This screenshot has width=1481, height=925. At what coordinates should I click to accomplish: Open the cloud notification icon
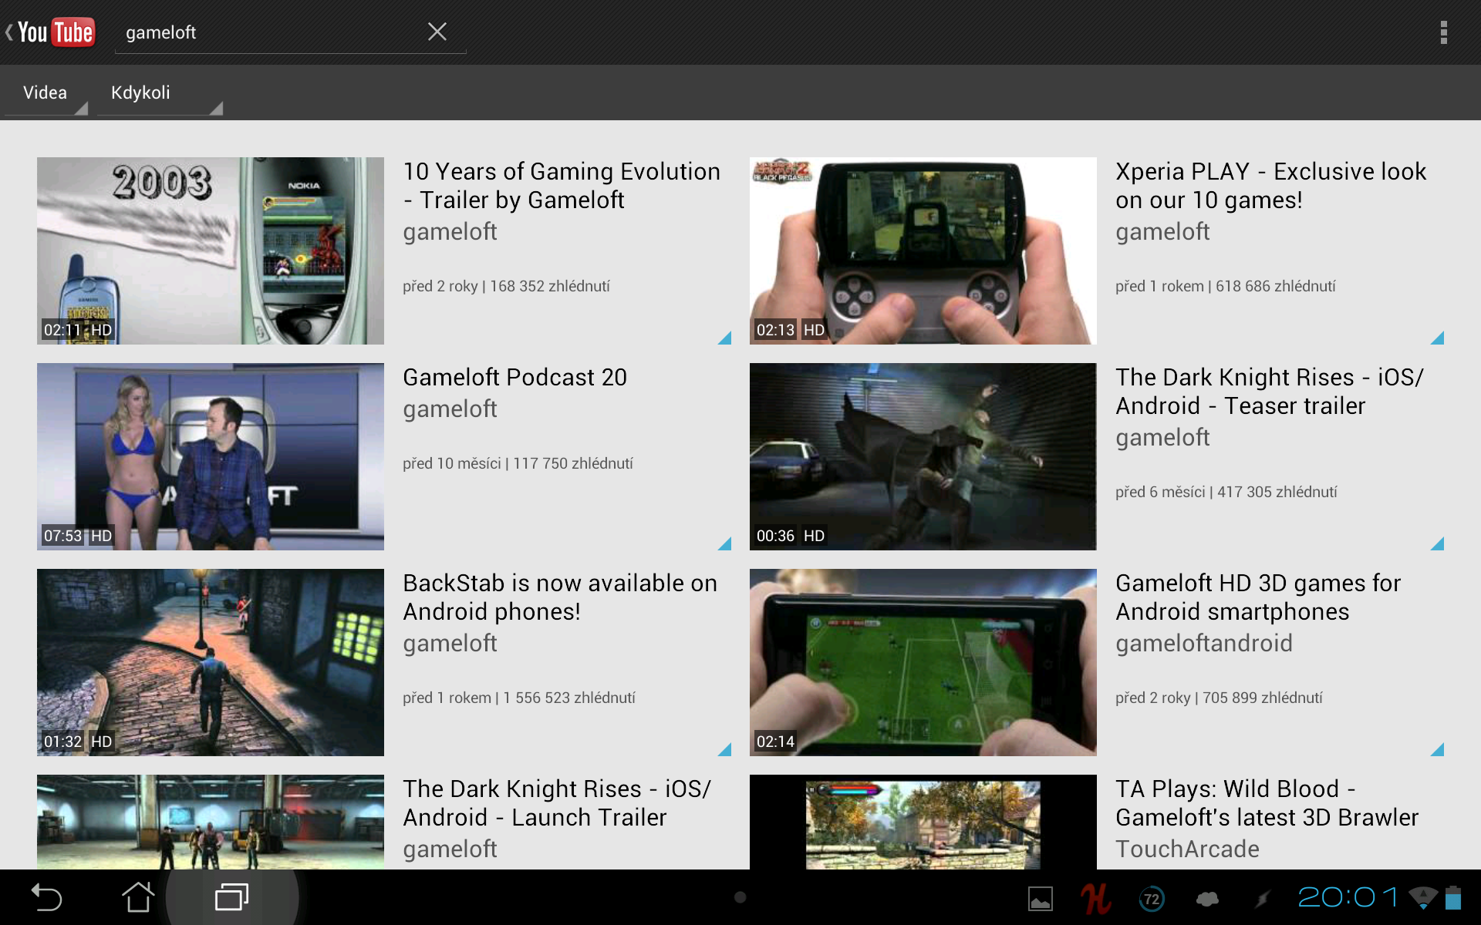click(1207, 899)
